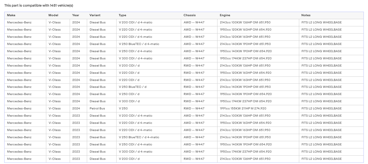Click the V 250 type cell in Petrol Bus row

148,109
